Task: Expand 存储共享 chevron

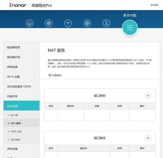Action: [x=35, y=96]
